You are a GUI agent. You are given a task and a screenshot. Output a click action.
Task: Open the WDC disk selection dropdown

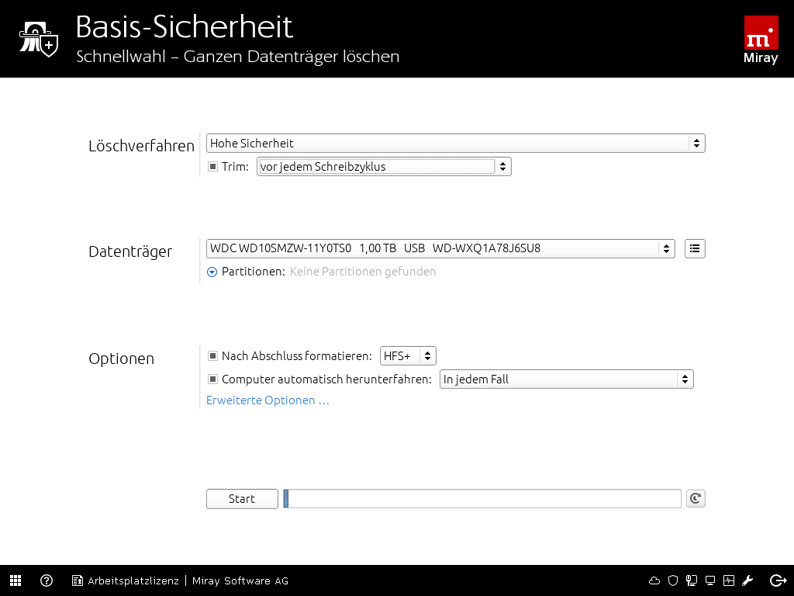440,249
